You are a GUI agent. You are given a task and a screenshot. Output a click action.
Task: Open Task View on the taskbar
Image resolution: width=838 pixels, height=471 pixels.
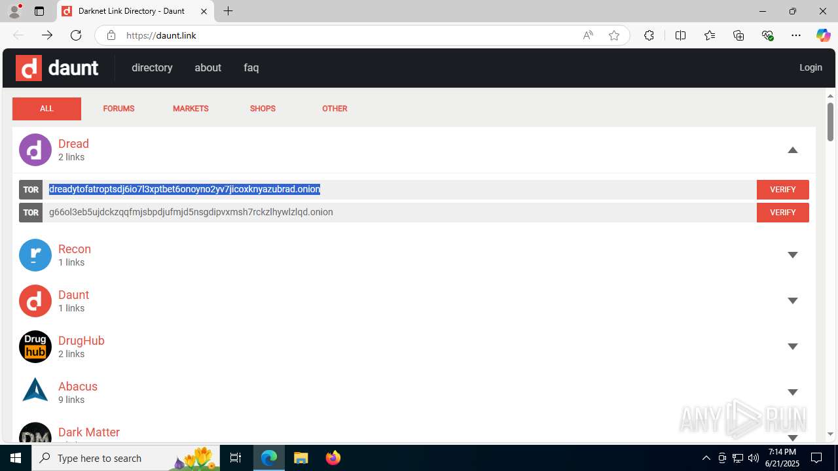(x=236, y=458)
